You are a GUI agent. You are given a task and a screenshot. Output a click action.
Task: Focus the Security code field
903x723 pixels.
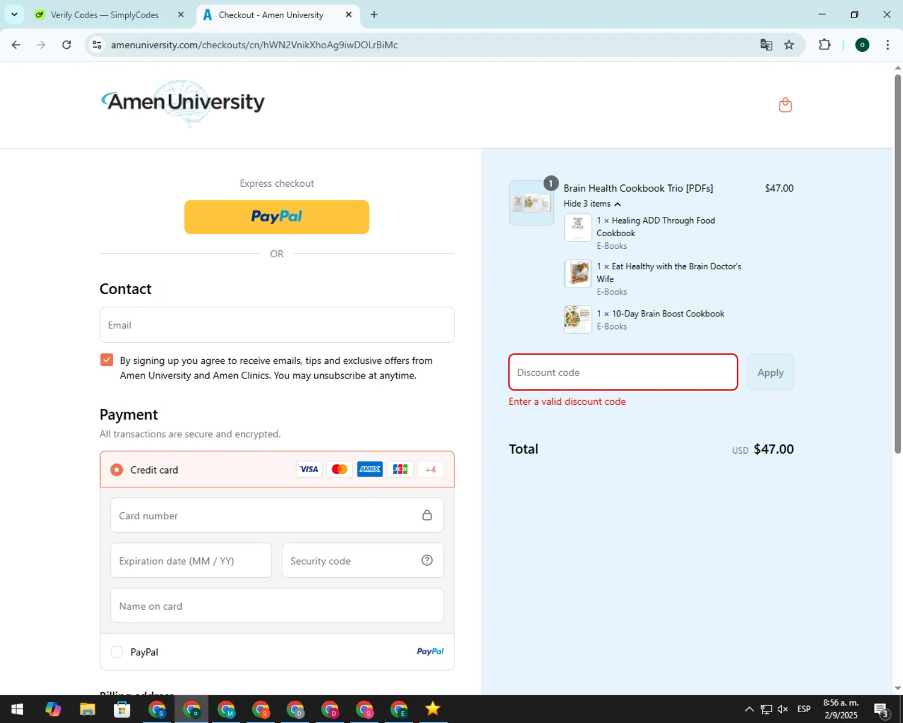363,560
